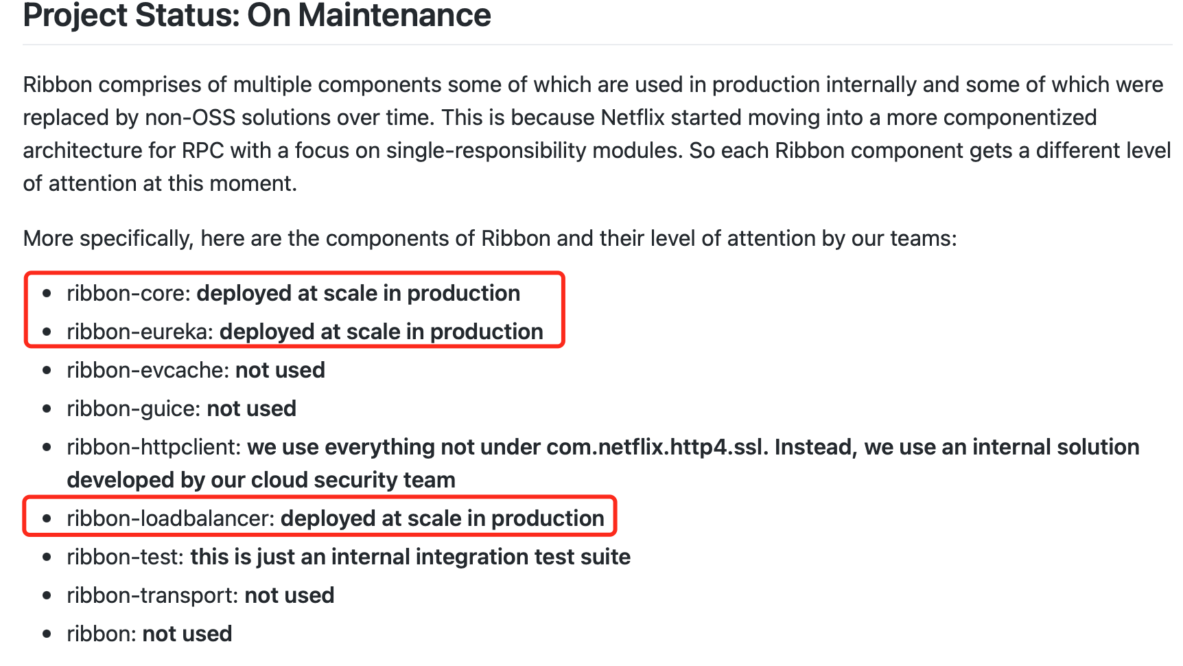This screenshot has height=666, width=1183.
Task: Click the paragraph starting 'Ribbon comprises of'
Action: tap(596, 134)
